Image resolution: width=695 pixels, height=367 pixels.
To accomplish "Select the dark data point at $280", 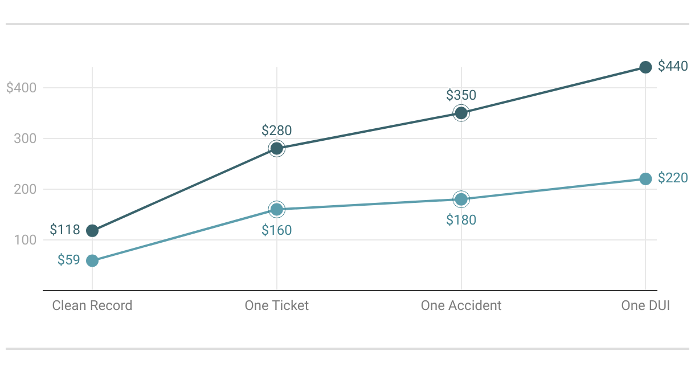I will tap(277, 149).
